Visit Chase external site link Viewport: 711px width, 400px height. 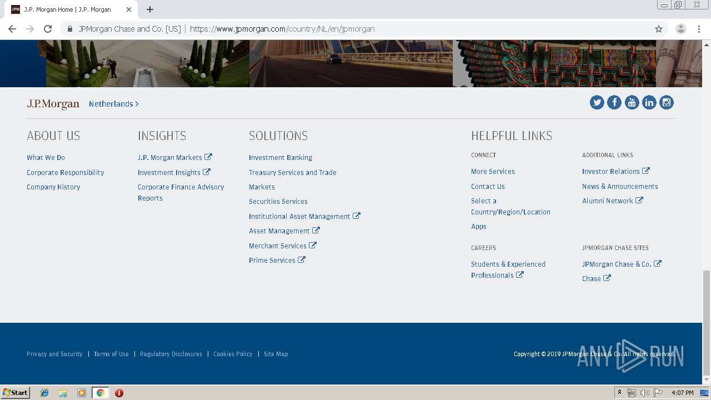(597, 279)
